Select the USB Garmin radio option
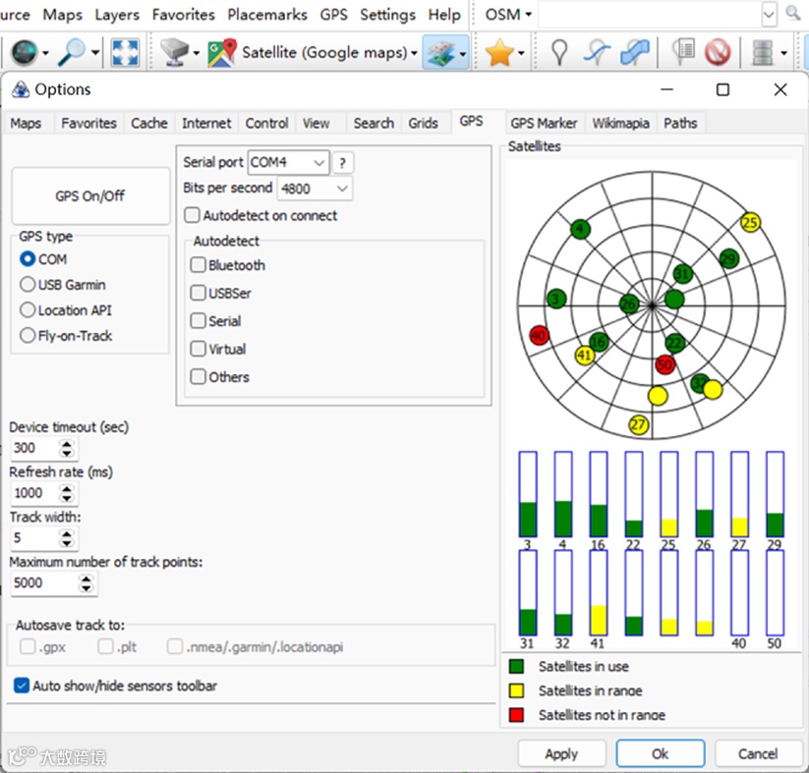This screenshot has width=809, height=773. point(28,284)
